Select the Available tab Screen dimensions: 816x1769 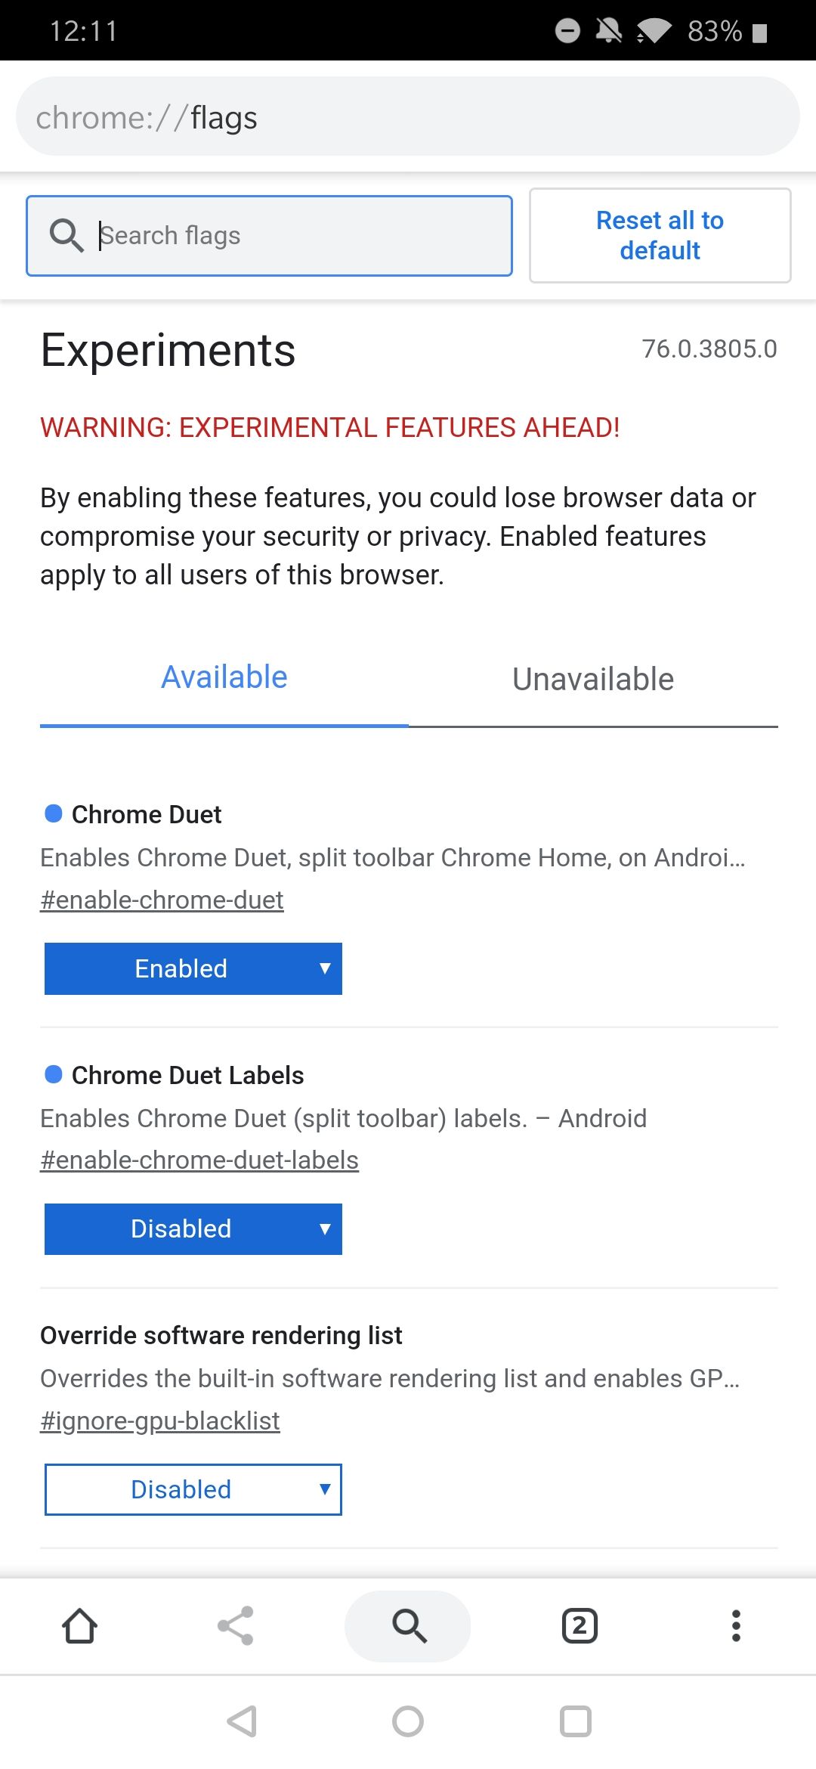[224, 677]
